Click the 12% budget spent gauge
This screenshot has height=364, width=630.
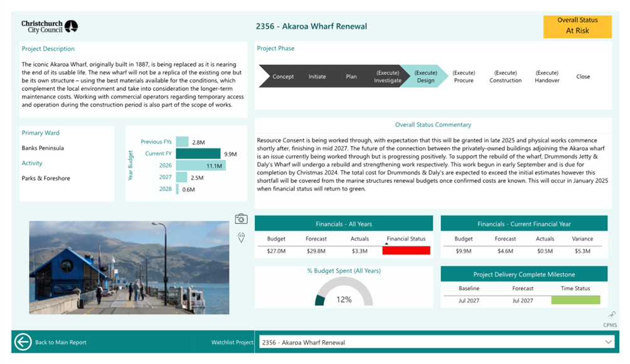(344, 292)
